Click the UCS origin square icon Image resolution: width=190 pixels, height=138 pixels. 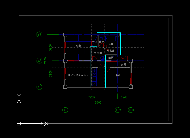click(x=19, y=124)
